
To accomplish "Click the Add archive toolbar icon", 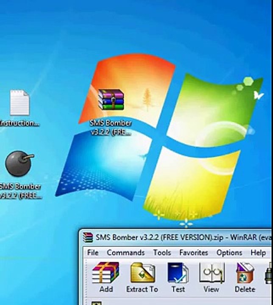I will [x=106, y=277].
